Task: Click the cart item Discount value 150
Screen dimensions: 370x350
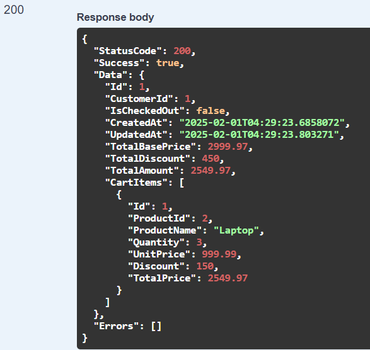Action: [x=205, y=266]
